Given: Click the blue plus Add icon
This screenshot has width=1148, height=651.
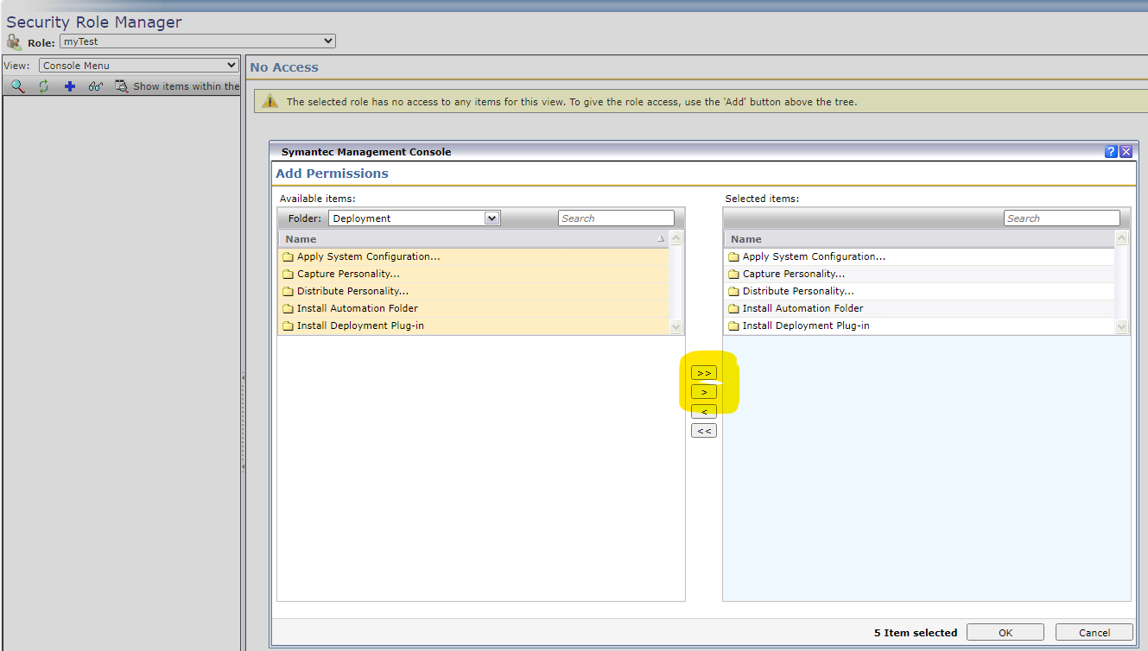Looking at the screenshot, I should tap(70, 86).
